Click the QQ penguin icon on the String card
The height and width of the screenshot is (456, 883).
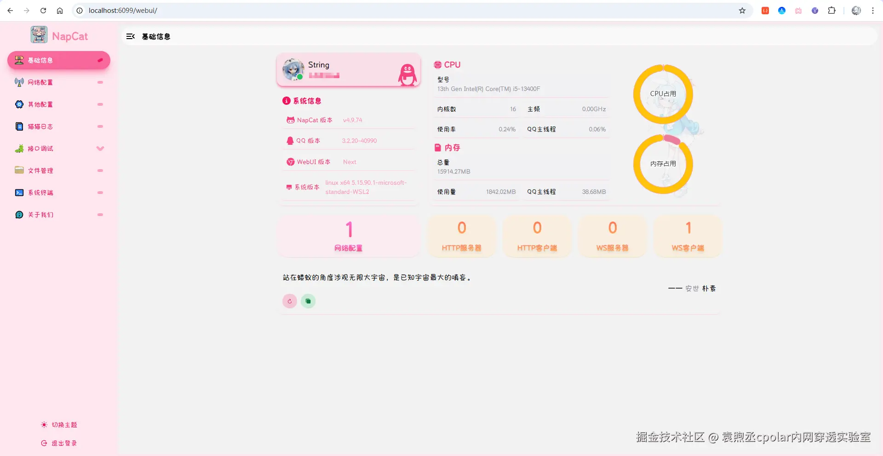(407, 74)
